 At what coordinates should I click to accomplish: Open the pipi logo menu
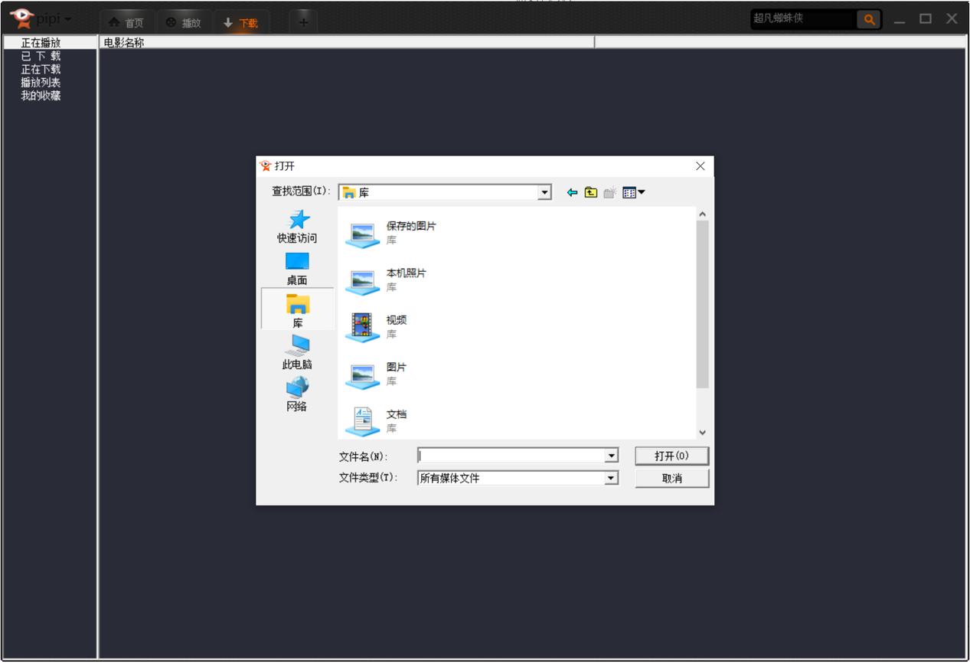click(x=40, y=18)
